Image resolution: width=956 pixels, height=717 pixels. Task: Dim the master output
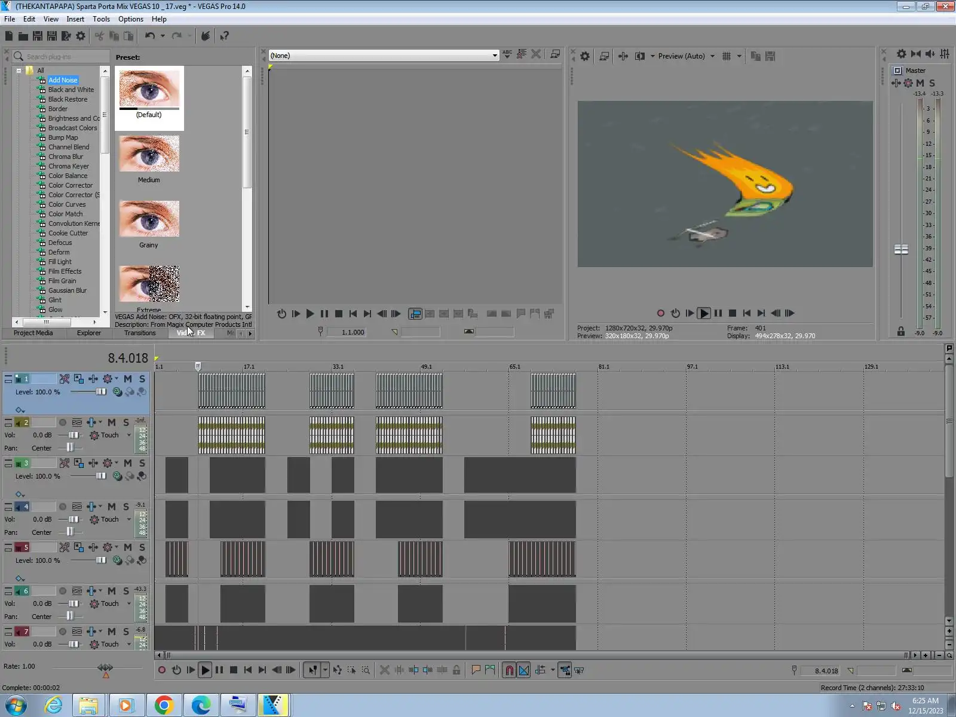point(930,54)
